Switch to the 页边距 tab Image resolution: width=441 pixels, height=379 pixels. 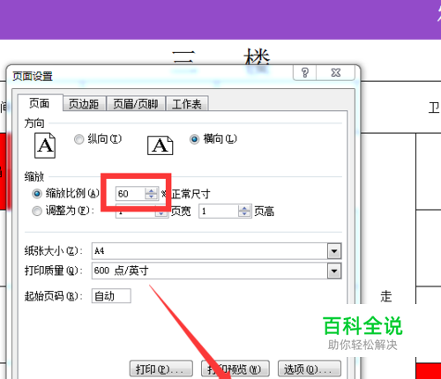[84, 104]
